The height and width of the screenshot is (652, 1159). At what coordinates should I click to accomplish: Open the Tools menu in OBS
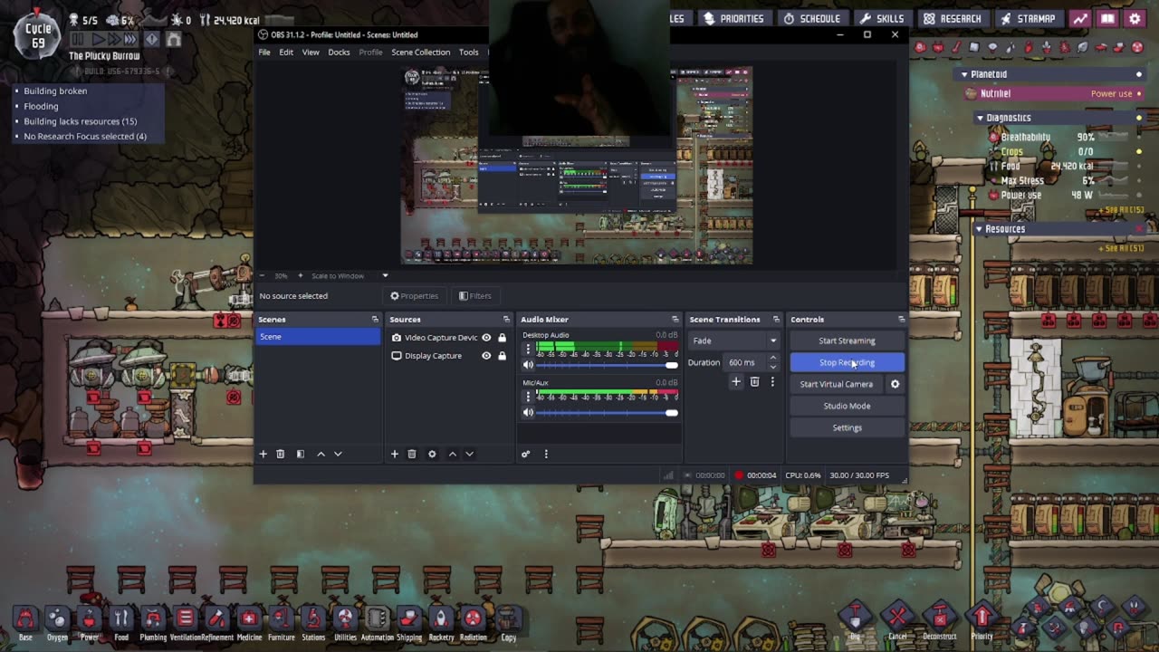pos(468,53)
